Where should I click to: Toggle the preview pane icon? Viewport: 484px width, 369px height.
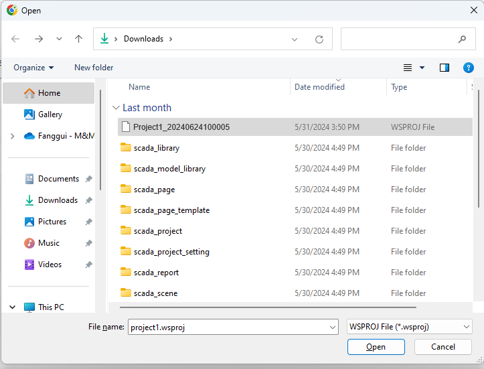click(x=444, y=68)
